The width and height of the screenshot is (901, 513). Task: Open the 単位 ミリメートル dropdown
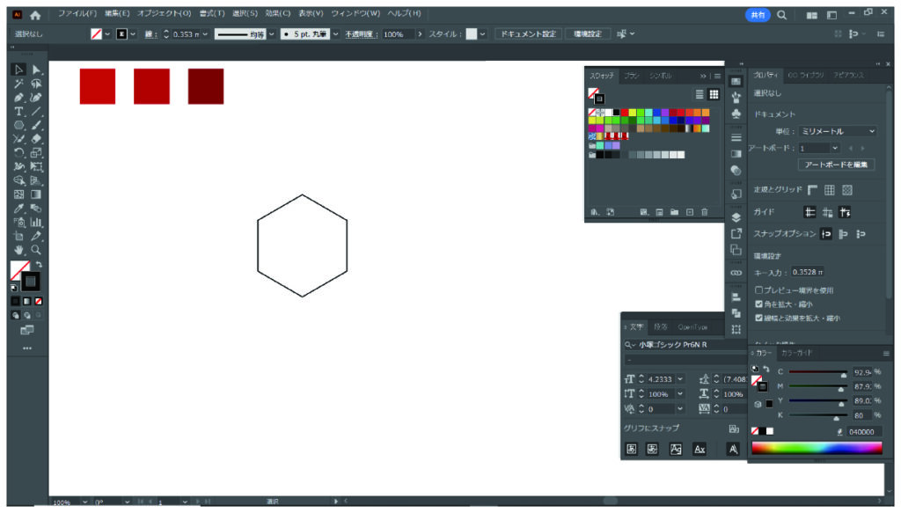pyautogui.click(x=838, y=132)
